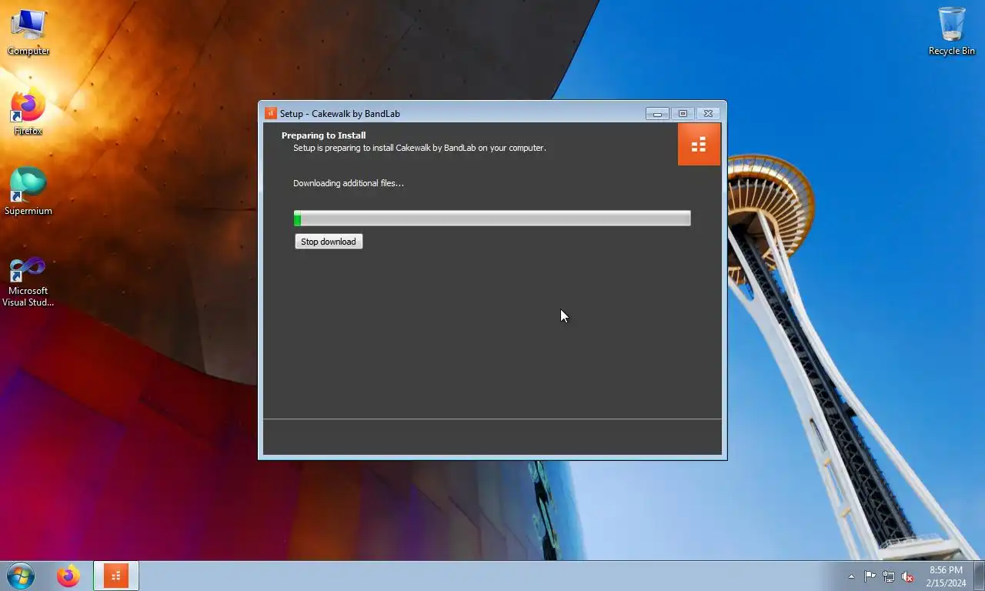985x591 pixels.
Task: Click the 'Preparing to Install' heading
Action: [x=323, y=135]
